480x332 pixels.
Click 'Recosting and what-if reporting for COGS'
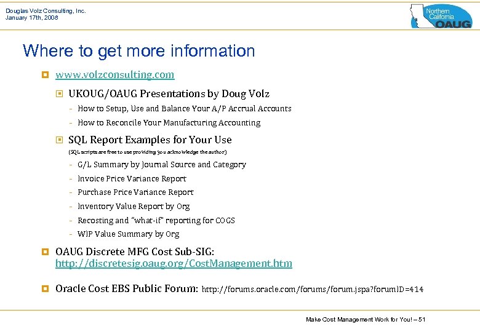coord(156,221)
